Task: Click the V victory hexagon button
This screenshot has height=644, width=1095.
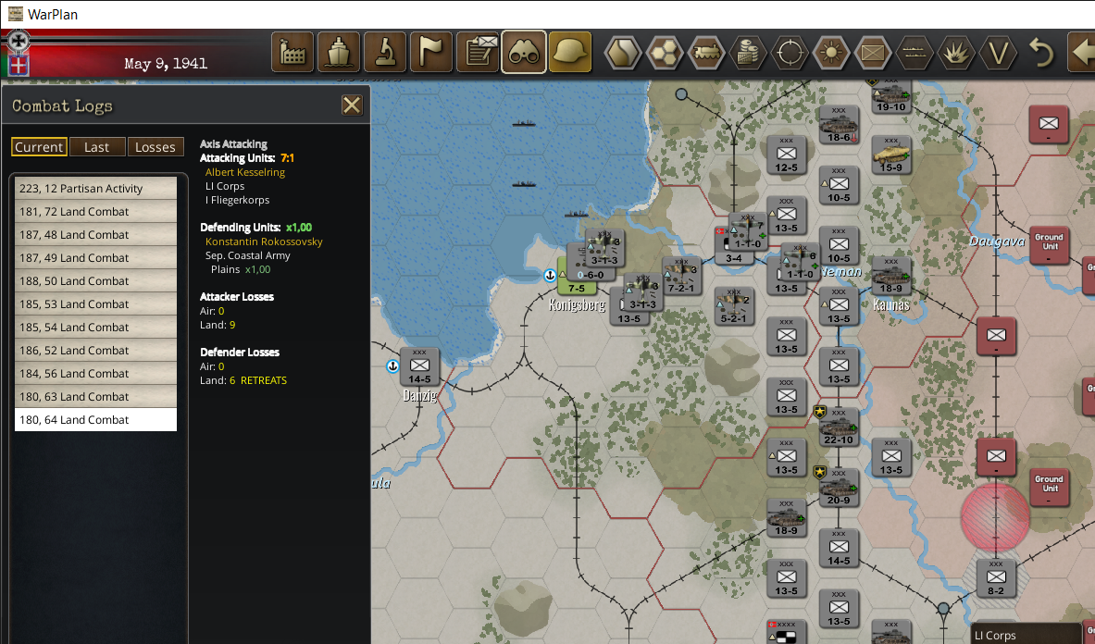Action: click(999, 53)
